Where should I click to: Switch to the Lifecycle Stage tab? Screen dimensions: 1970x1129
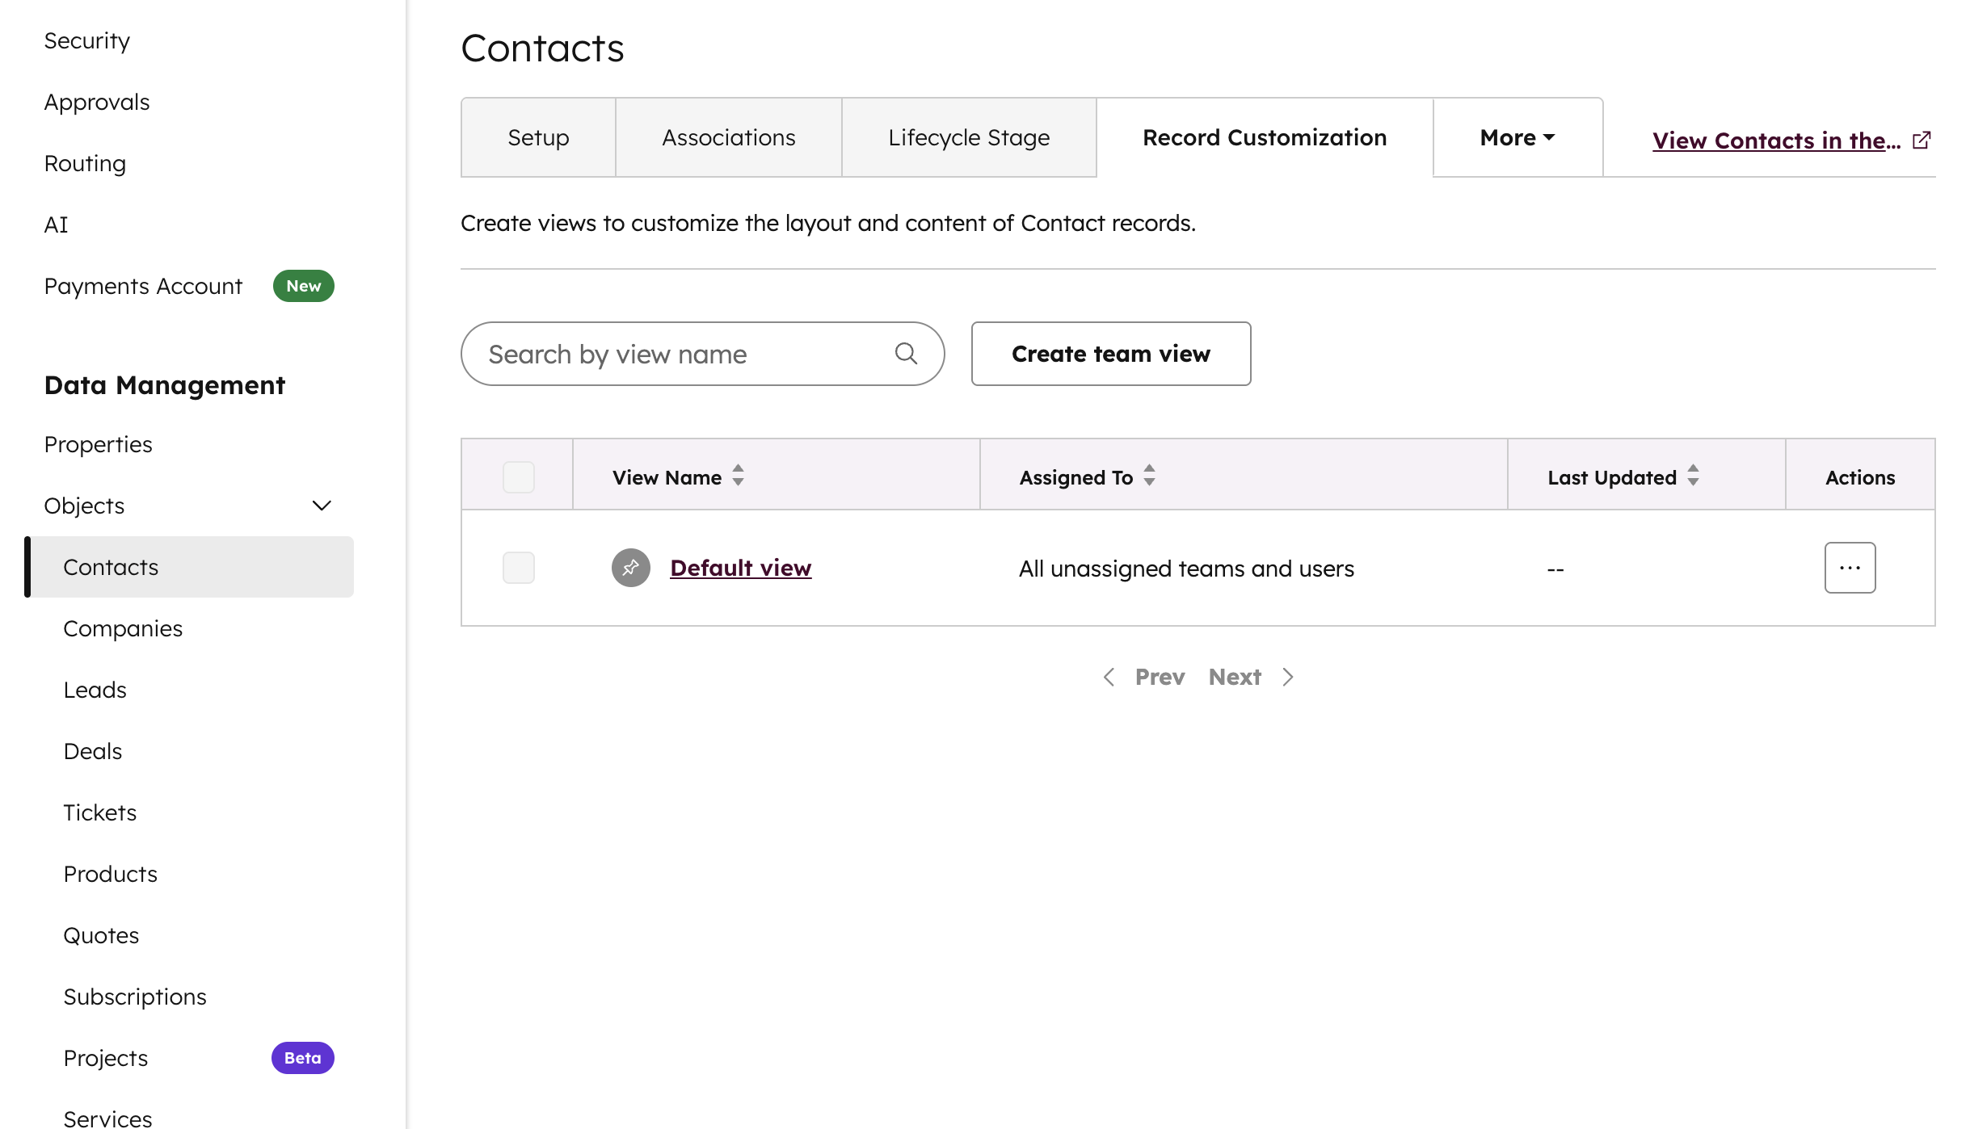point(968,137)
